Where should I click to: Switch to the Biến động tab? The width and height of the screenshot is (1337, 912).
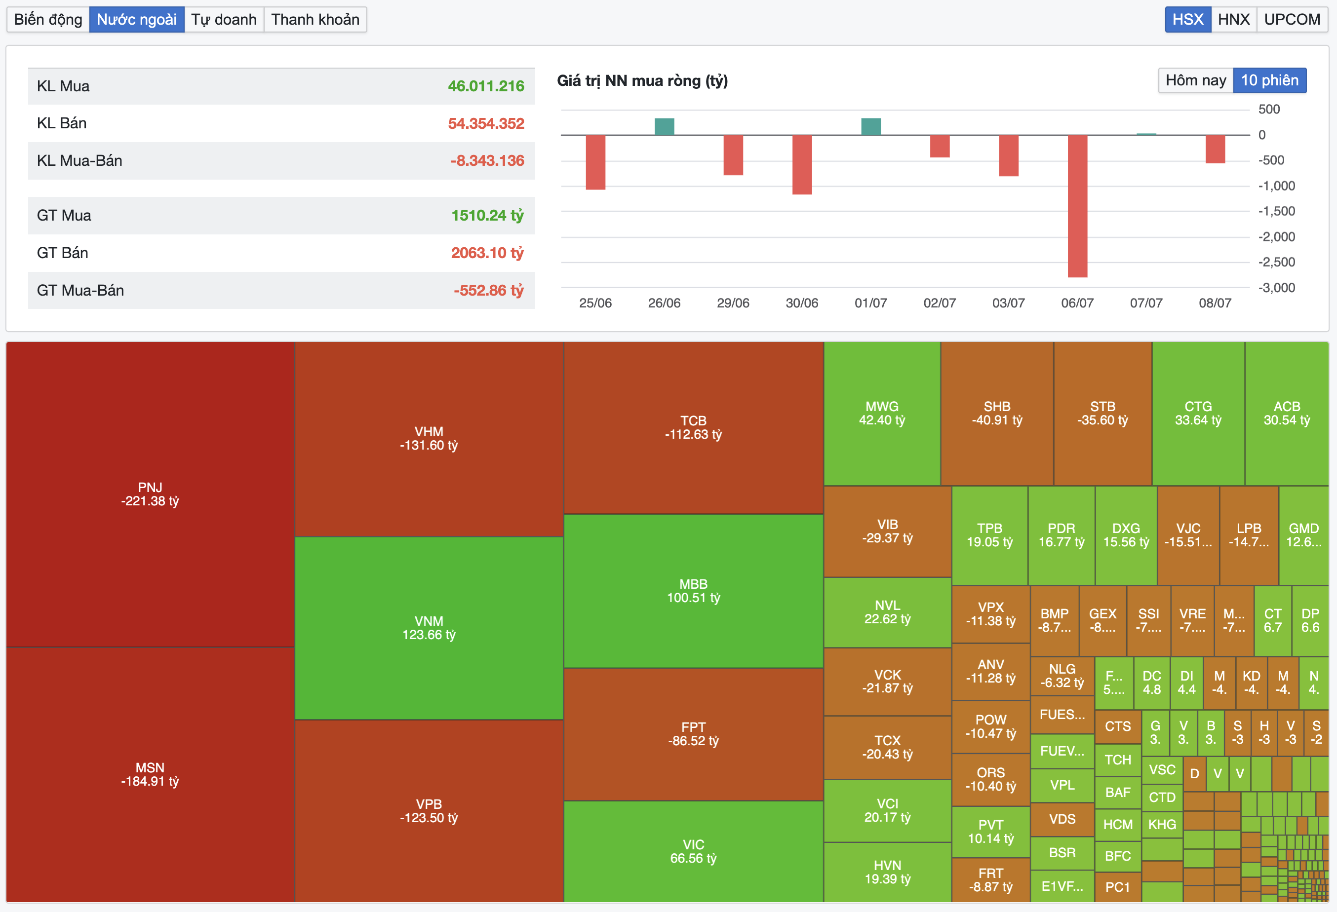pos(48,20)
